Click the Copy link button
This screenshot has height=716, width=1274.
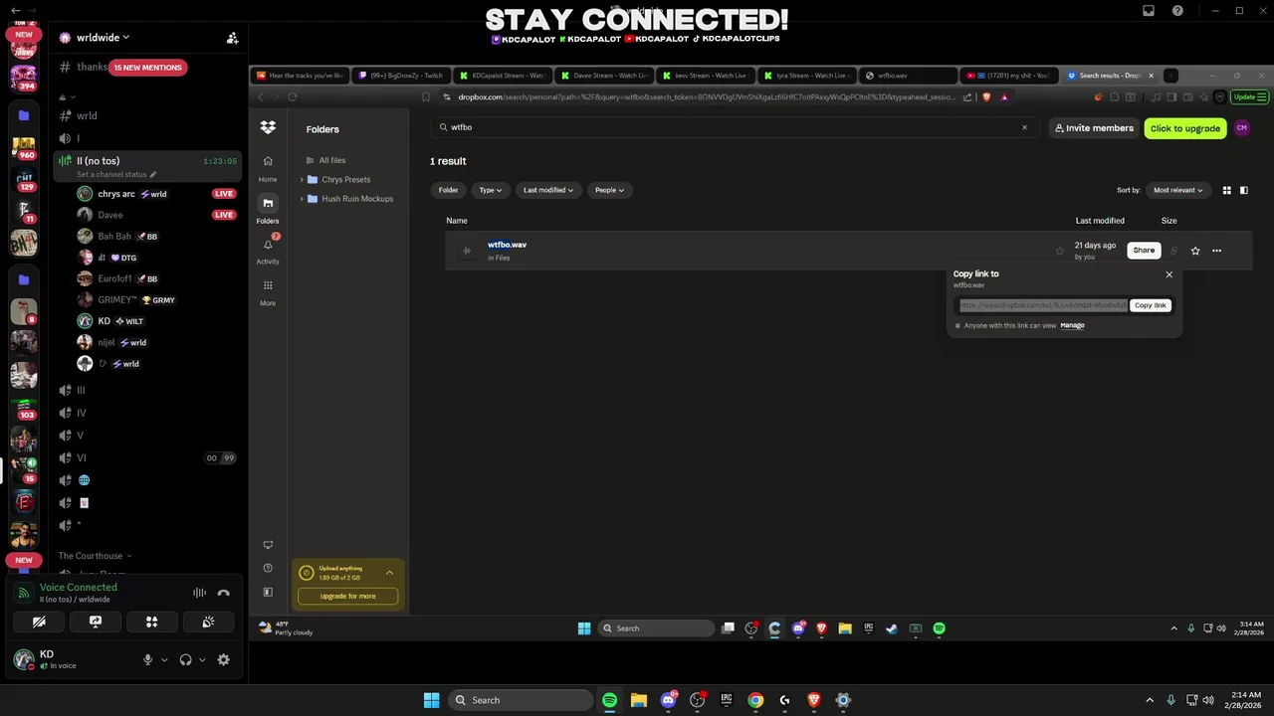pos(1150,305)
